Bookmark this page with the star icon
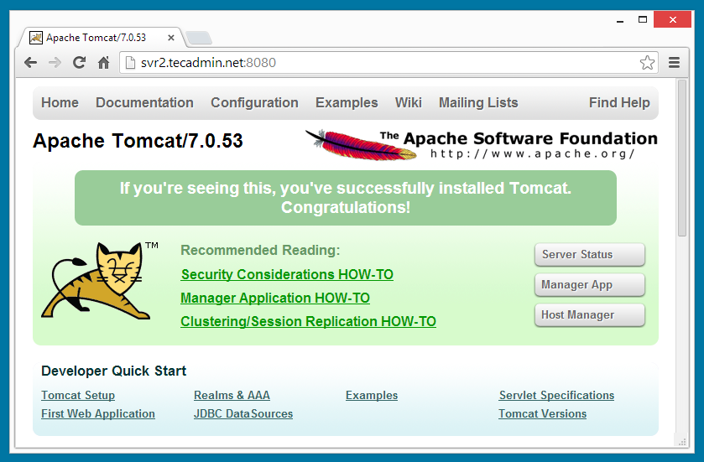 pyautogui.click(x=647, y=62)
